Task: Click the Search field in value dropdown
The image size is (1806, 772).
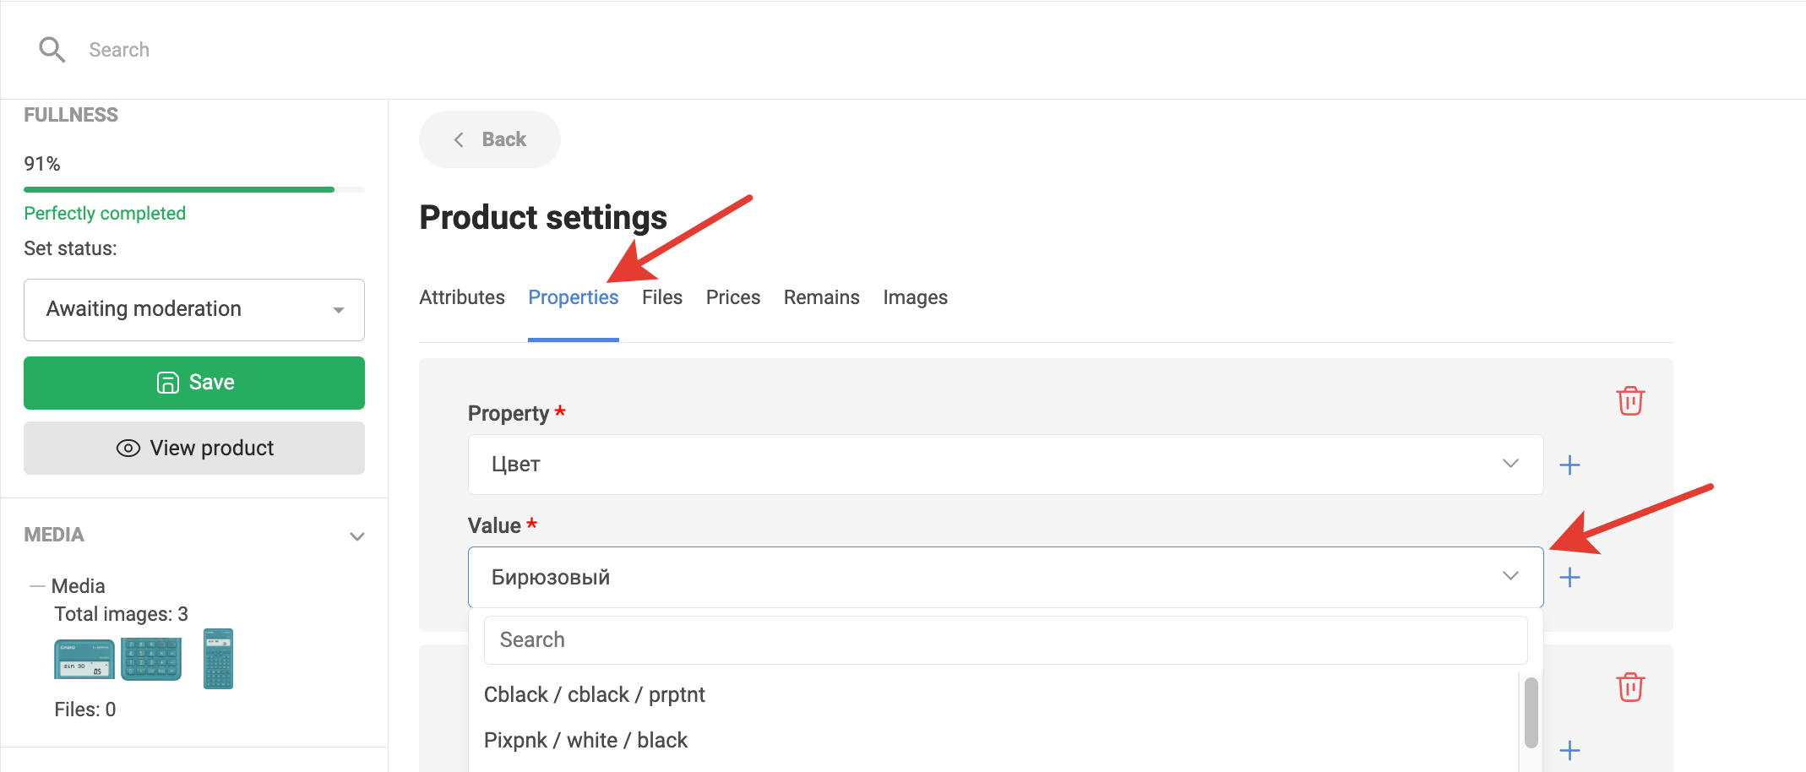Action: 1005,640
